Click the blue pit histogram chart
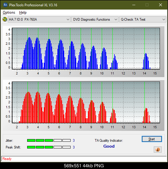Viewport: 168px width, 169px height. pos(86,49)
